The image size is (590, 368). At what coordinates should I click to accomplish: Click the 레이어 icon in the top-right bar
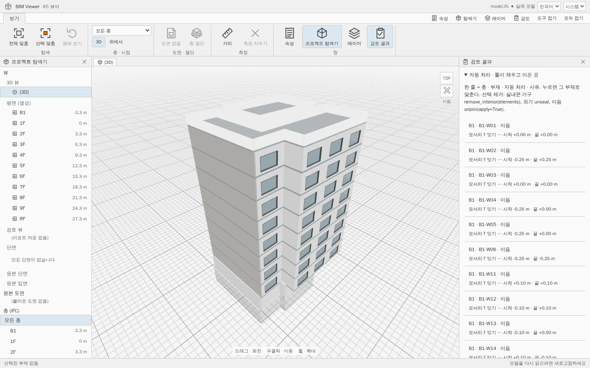(488, 18)
